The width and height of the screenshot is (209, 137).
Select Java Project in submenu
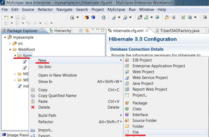click(166, 84)
